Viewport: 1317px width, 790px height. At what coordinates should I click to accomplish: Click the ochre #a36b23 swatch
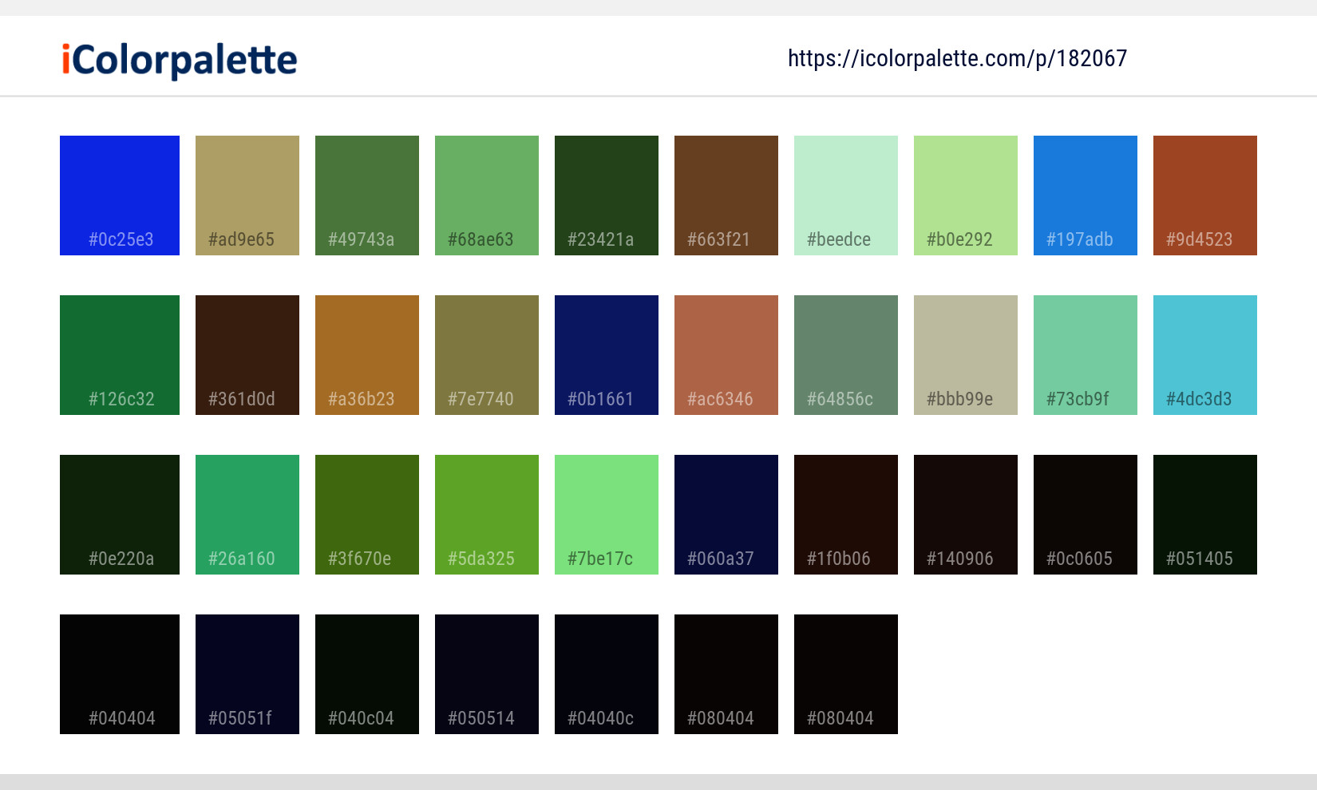[x=366, y=354]
